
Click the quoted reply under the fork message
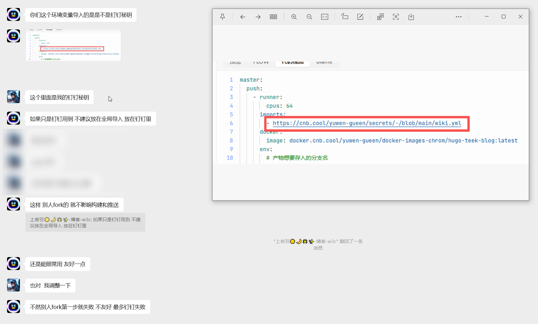pos(85,222)
